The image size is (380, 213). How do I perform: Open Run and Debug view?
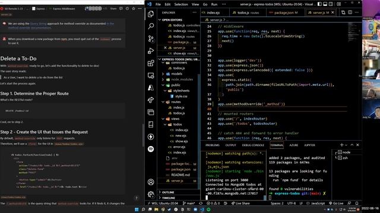151,51
